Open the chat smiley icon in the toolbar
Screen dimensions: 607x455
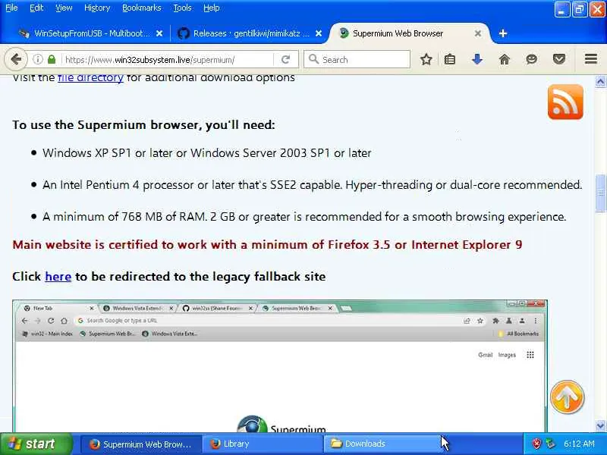(x=532, y=59)
